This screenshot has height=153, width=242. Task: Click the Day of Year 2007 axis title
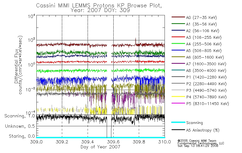pyautogui.click(x=100, y=147)
